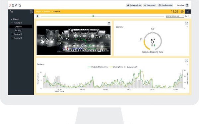Click the green timeline slider handle

(x=93, y=16)
